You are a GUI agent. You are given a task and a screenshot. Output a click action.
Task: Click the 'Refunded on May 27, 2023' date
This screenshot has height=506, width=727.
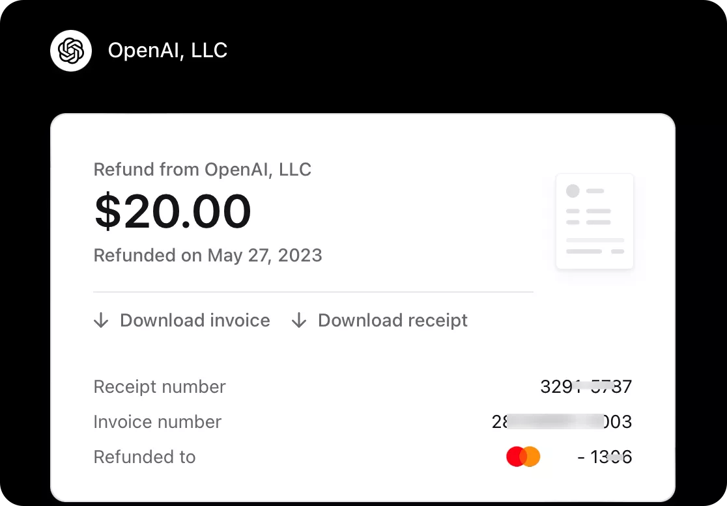click(x=208, y=255)
